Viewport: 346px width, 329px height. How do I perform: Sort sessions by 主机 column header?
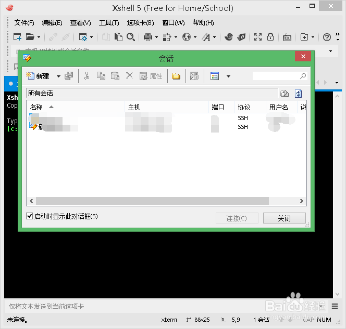(x=167, y=107)
